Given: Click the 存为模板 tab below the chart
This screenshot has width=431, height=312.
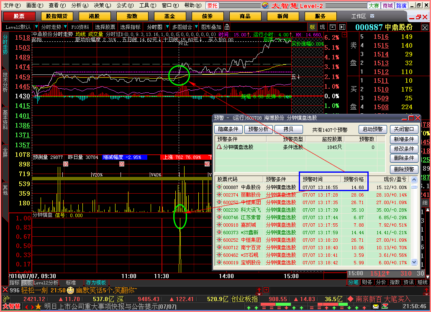Looking at the screenshot, I should 96,283.
